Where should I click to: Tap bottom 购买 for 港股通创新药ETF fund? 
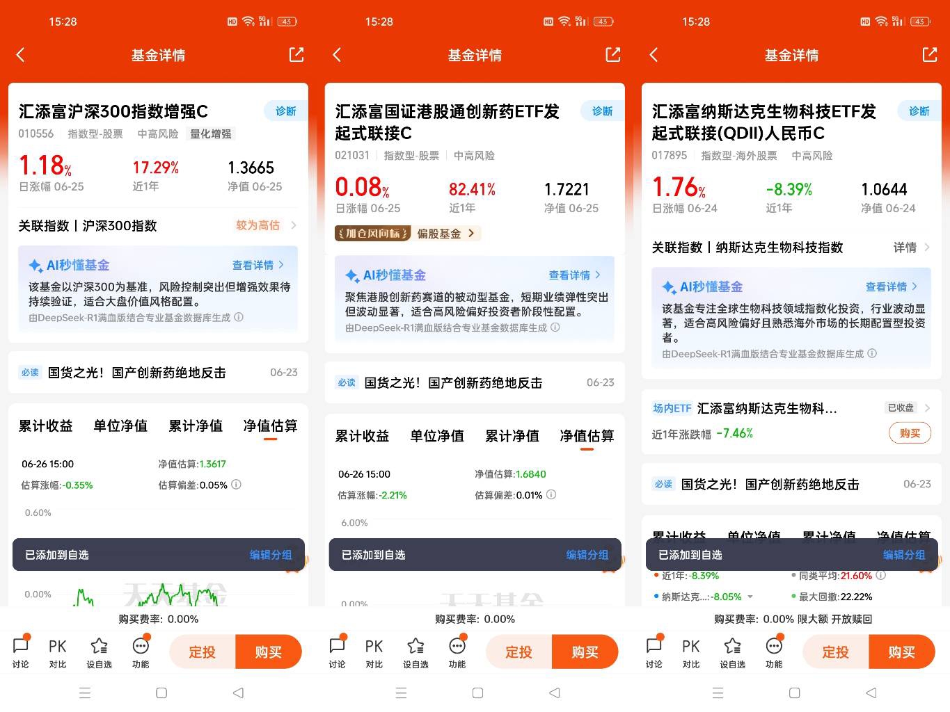(x=585, y=652)
